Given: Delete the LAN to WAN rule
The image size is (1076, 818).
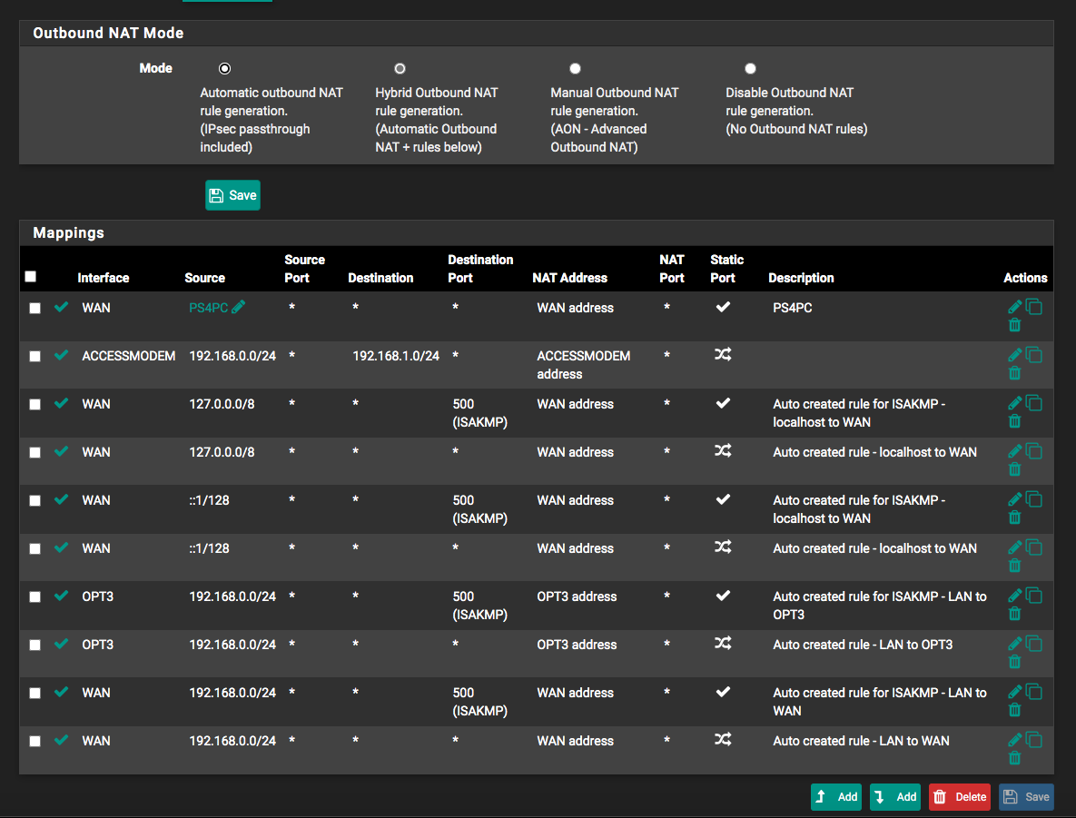Looking at the screenshot, I should click(1015, 758).
